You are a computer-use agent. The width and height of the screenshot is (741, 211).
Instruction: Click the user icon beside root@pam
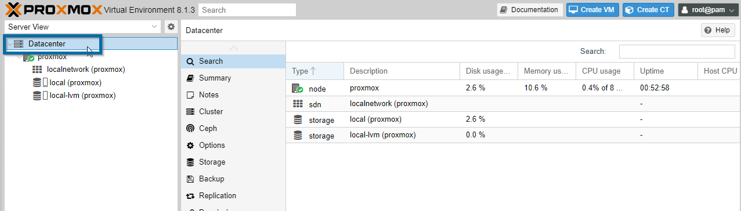coord(685,10)
